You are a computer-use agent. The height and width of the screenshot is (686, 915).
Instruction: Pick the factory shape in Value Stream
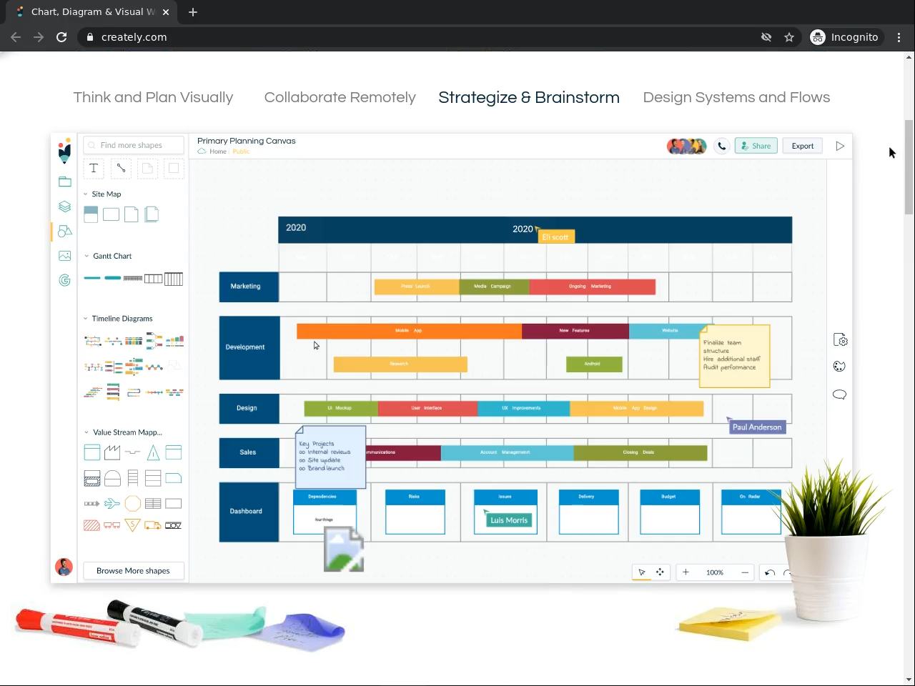(112, 452)
